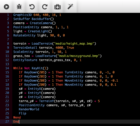Click line number 27 in the gutter
The width and height of the screenshot is (140, 126).
click(x=7, y=122)
